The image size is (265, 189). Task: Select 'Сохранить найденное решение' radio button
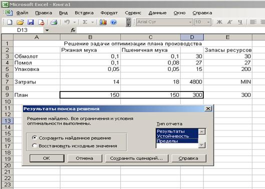(x=35, y=137)
